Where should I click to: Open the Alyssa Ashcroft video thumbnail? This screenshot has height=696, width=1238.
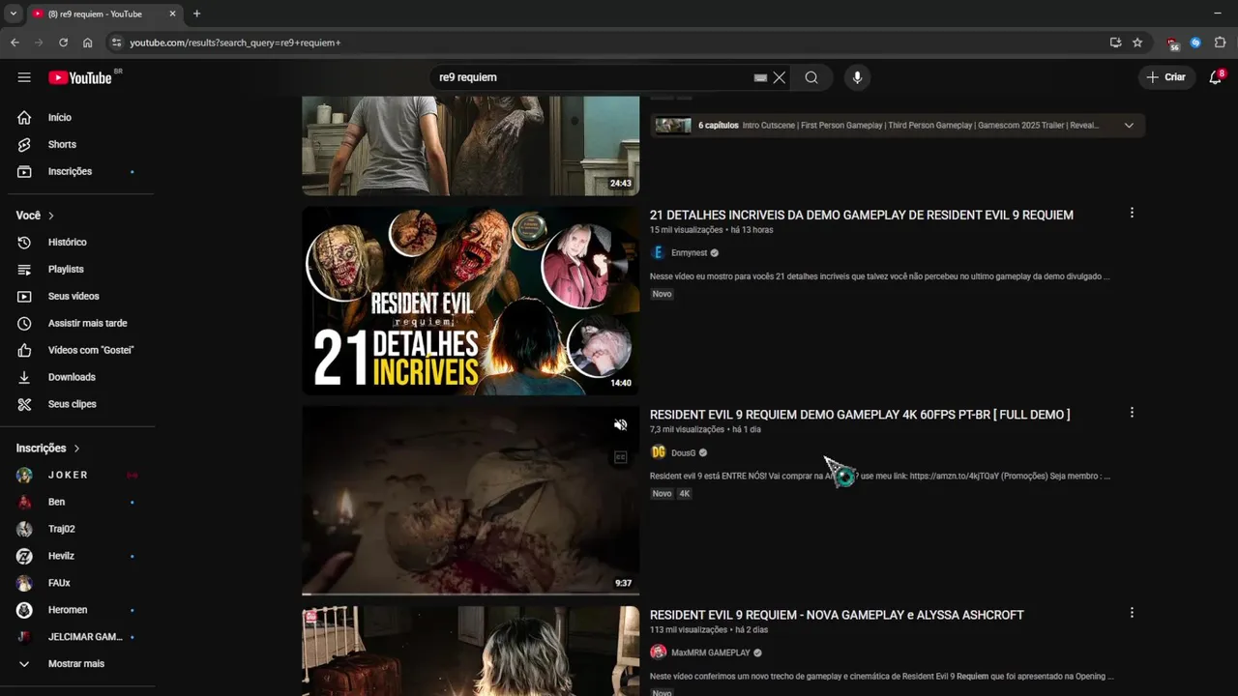coord(471,651)
